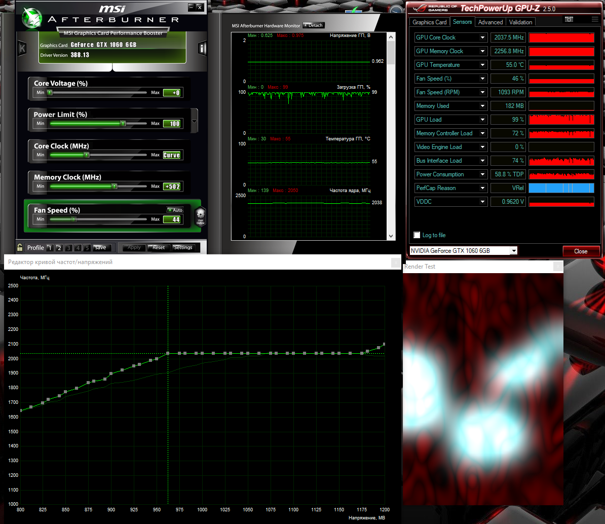Switch to the Sensors tab

[x=462, y=22]
